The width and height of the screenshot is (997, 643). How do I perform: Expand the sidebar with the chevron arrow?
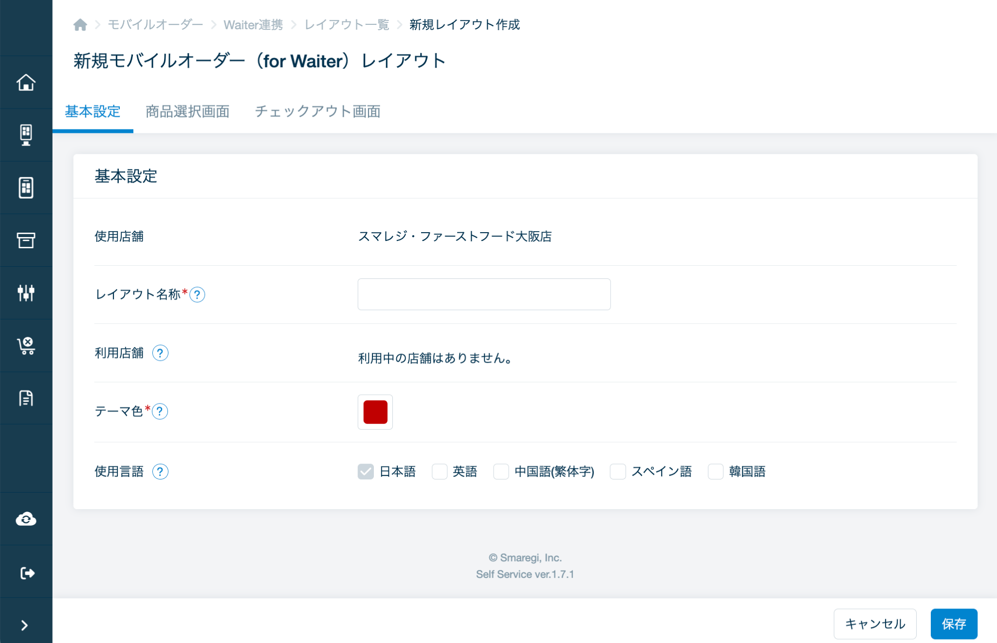pos(24,625)
